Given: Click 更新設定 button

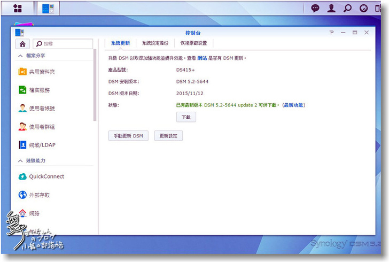Looking at the screenshot, I should tap(168, 136).
